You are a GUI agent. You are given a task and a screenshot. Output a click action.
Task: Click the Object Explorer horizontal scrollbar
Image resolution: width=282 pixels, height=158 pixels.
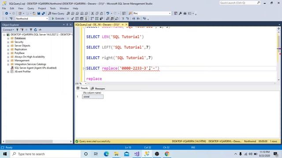click(x=29, y=141)
